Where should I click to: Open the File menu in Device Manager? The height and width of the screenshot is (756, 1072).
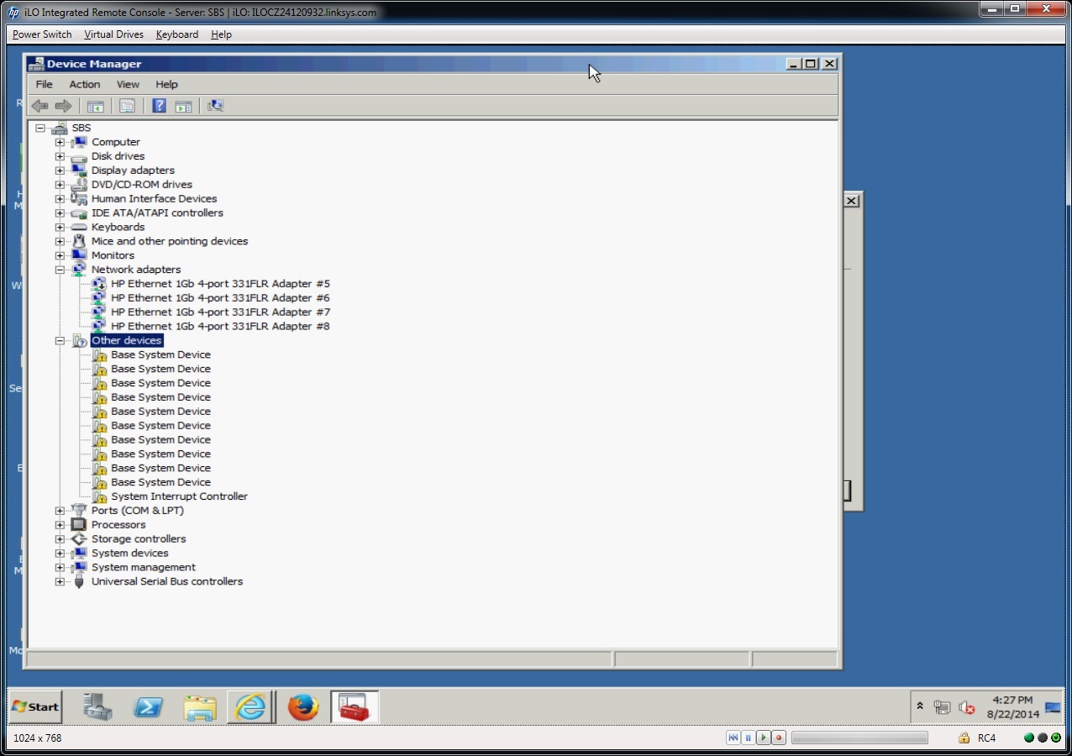pos(44,84)
